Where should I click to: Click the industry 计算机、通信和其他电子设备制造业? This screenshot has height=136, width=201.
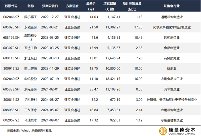click(172, 100)
